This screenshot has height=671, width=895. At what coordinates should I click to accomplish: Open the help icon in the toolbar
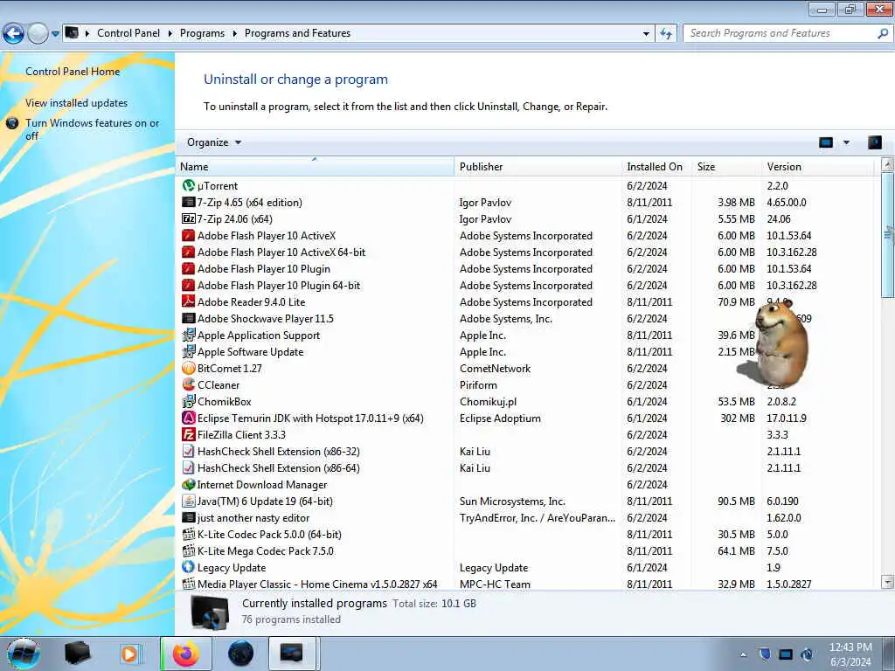(874, 142)
